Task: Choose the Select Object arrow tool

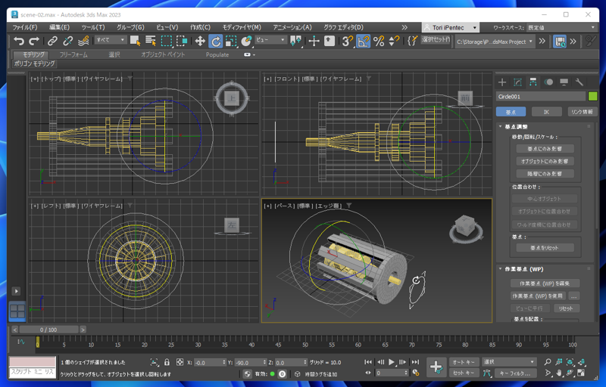Action: [x=136, y=41]
